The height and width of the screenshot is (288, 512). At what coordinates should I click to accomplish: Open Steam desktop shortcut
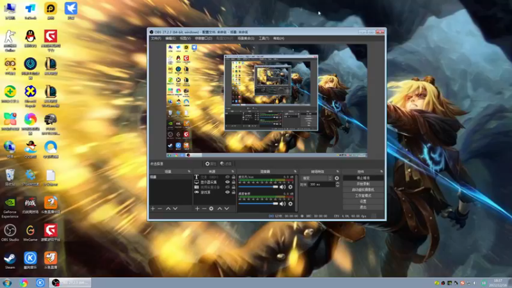(x=10, y=260)
